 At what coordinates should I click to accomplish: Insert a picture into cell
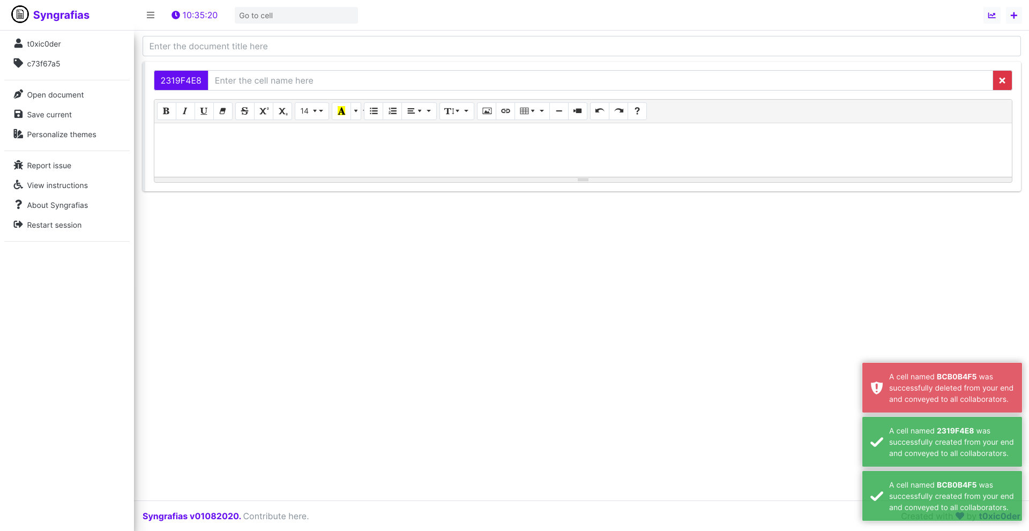tap(487, 111)
